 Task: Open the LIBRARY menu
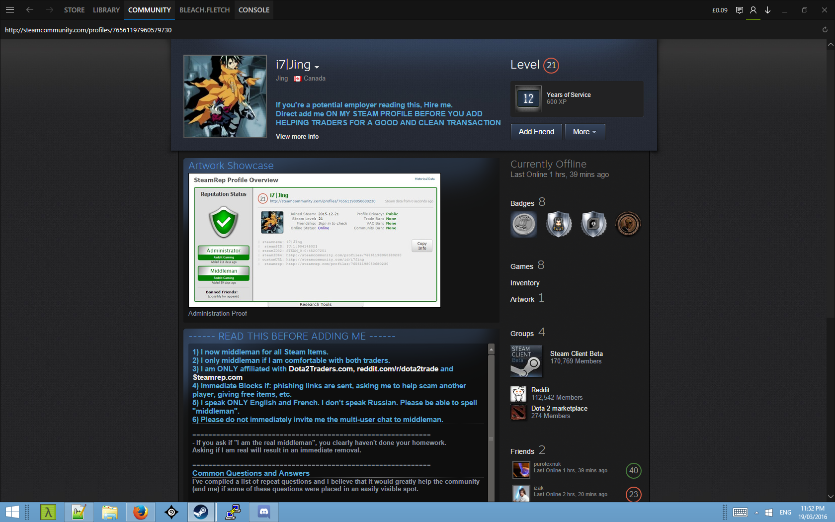coord(106,10)
